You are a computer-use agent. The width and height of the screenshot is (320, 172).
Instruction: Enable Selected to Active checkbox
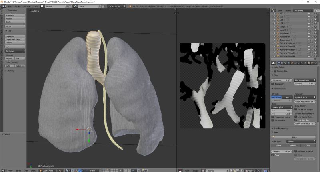click(x=296, y=151)
